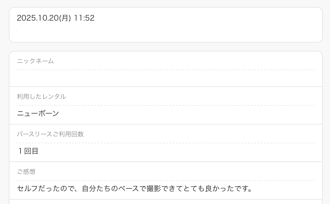
Task: Select the バースリースご利用回数 label
Action: coord(50,134)
